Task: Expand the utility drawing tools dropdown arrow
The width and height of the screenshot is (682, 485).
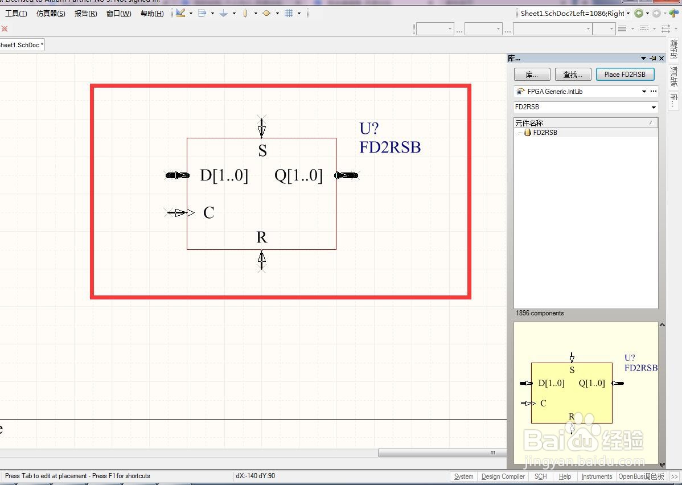Action: [191, 14]
